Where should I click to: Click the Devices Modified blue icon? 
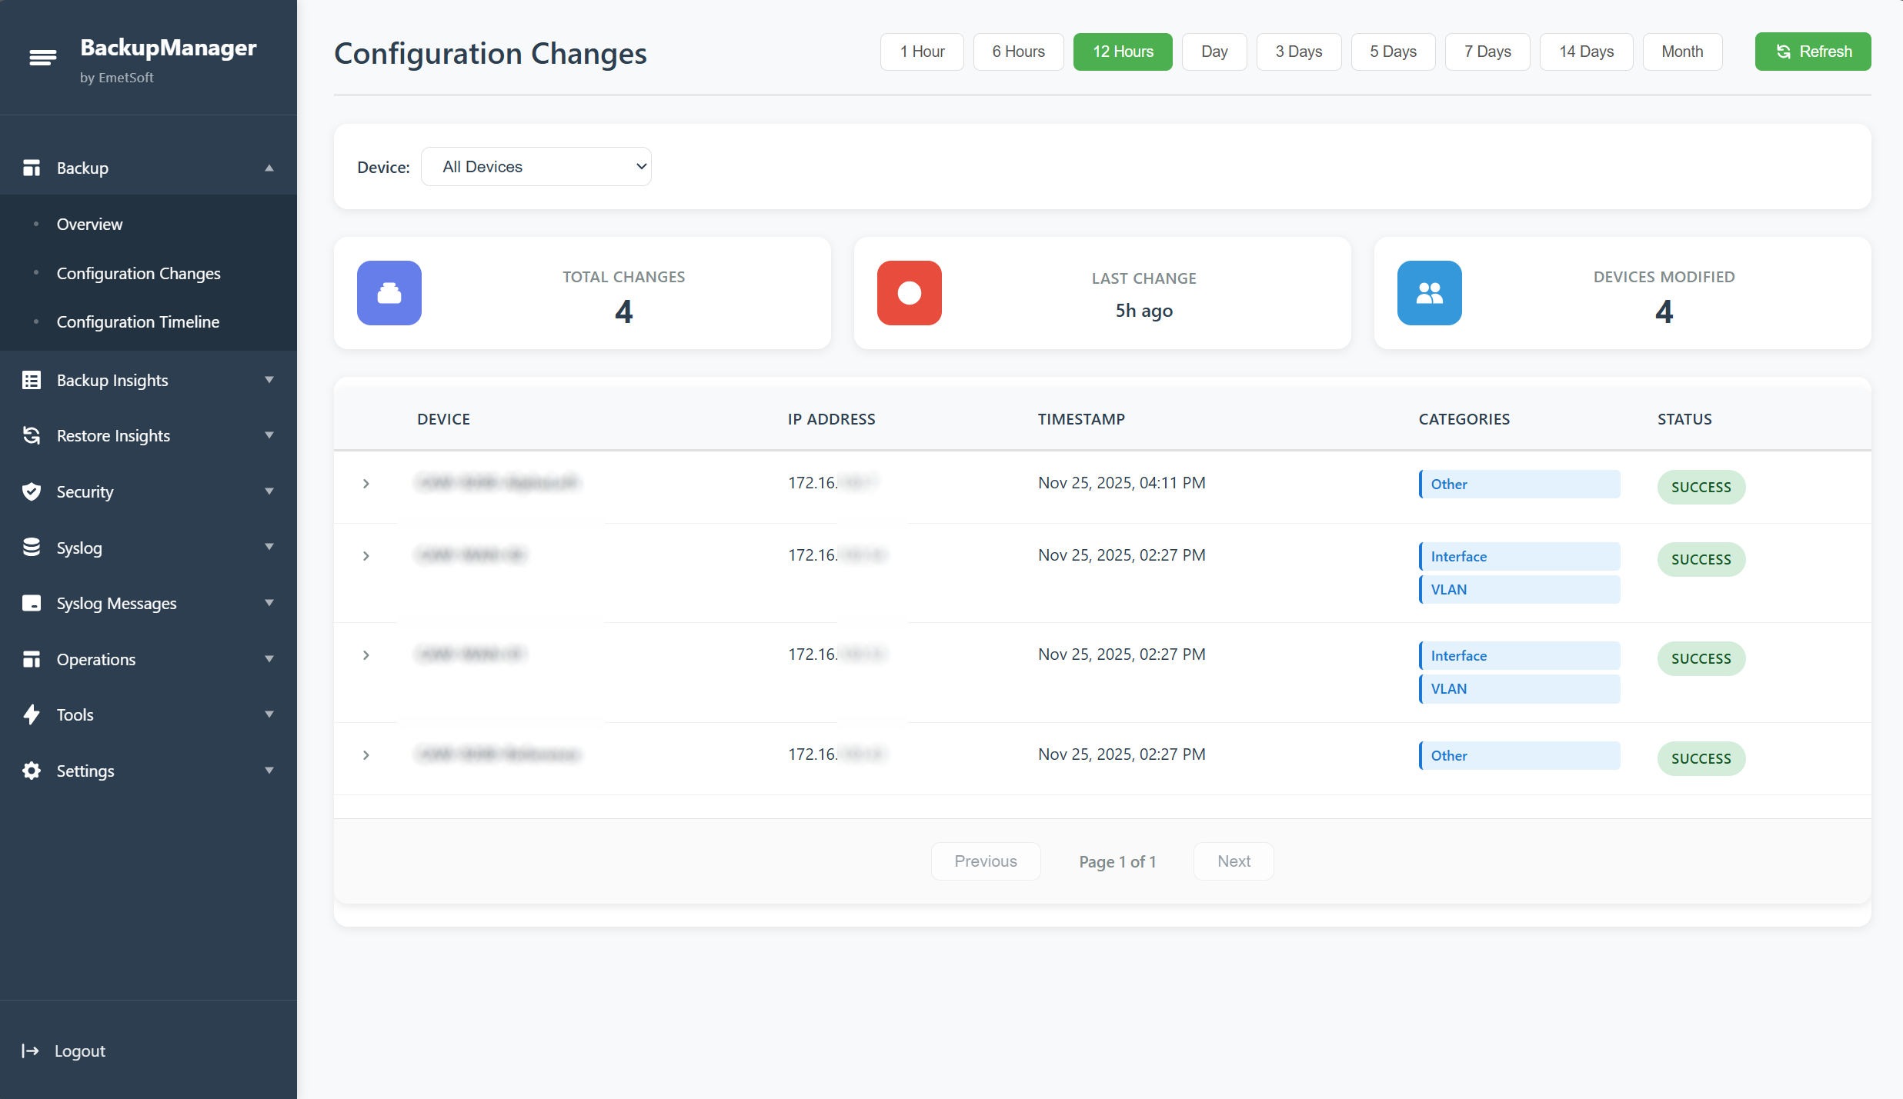point(1430,293)
